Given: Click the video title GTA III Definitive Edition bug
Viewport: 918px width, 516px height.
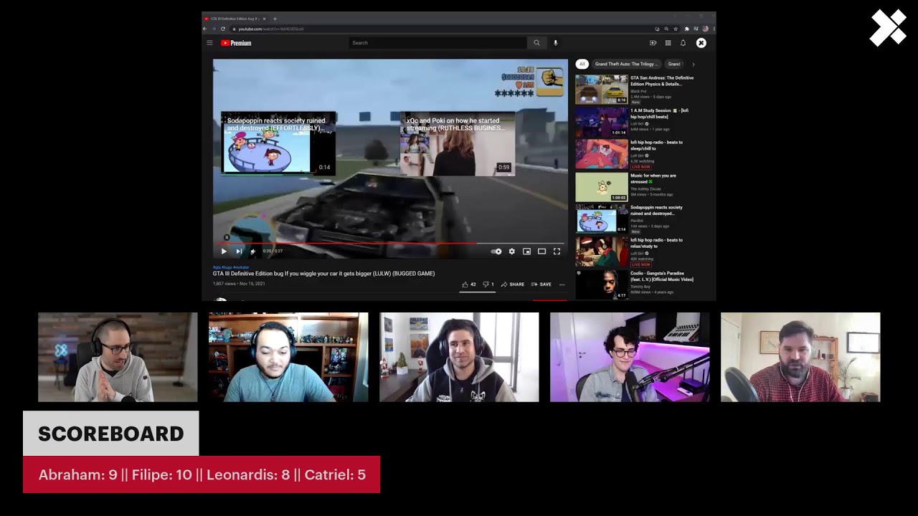Looking at the screenshot, I should 323,274.
